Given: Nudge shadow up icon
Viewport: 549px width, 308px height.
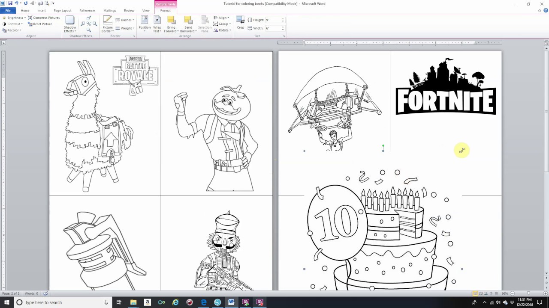Looking at the screenshot, I should click(88, 18).
